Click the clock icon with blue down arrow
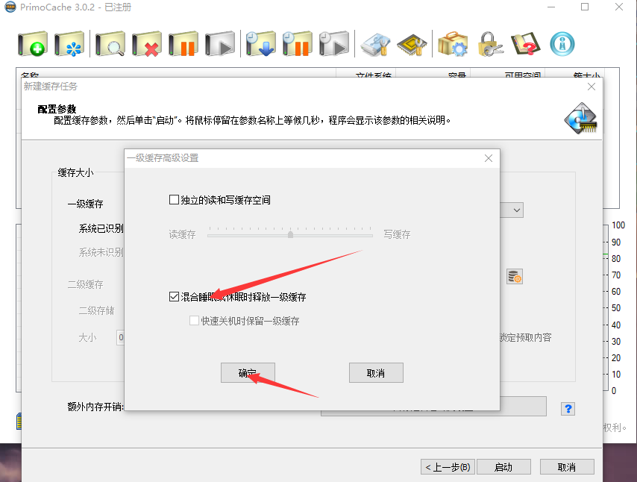Viewport: 637px width, 482px height. pyautogui.click(x=261, y=44)
